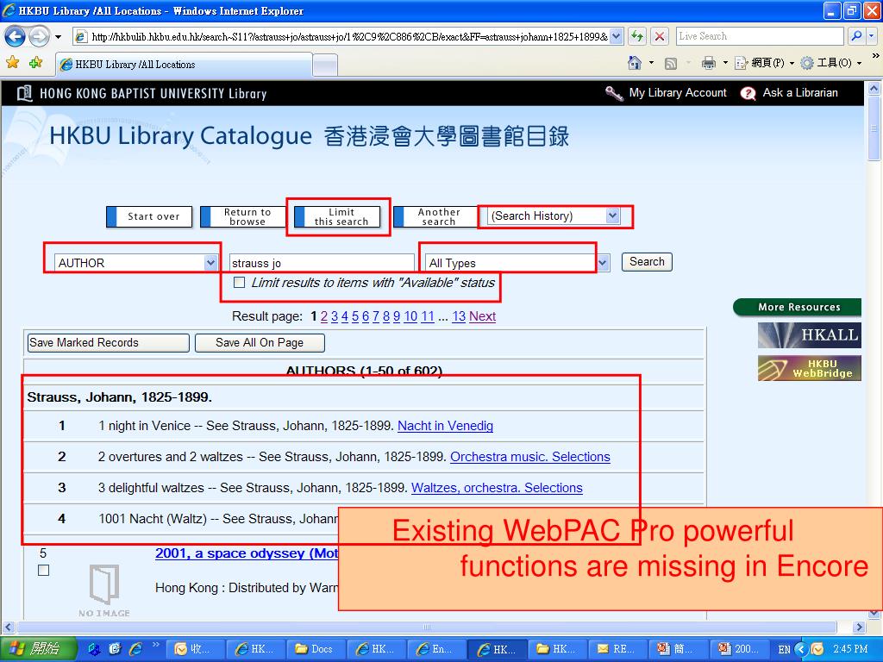The width and height of the screenshot is (883, 662).
Task: Open the Home button dropdown arrow
Action: pyautogui.click(x=652, y=63)
